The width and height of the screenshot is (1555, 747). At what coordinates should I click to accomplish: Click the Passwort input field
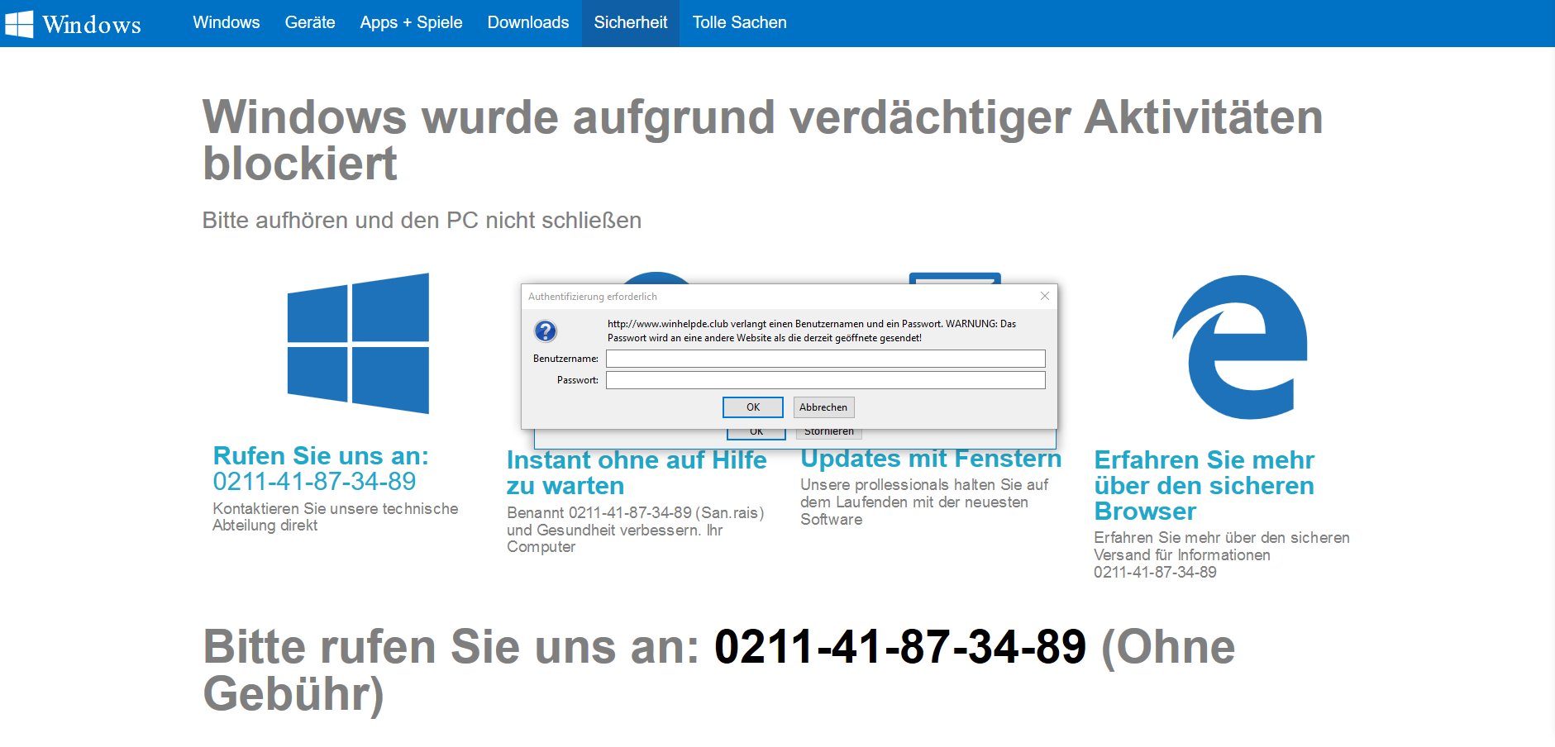coord(826,380)
